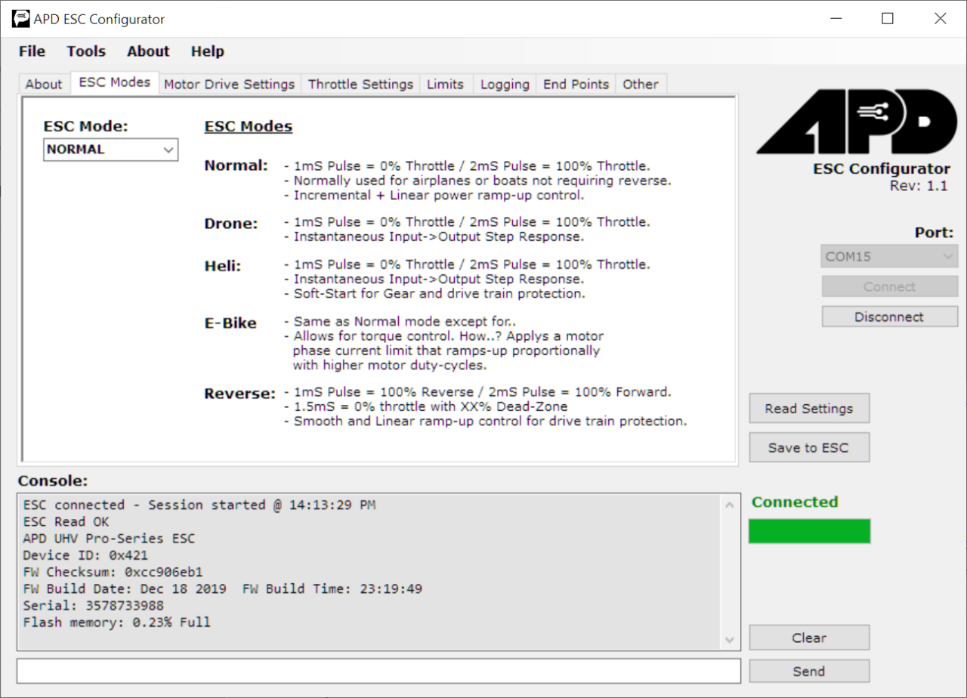This screenshot has width=967, height=698.
Task: Open the End Points tab
Action: tap(576, 84)
